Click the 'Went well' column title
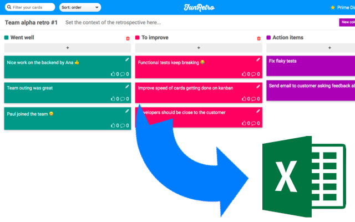Image resolution: width=355 pixels, height=222 pixels. (x=22, y=38)
